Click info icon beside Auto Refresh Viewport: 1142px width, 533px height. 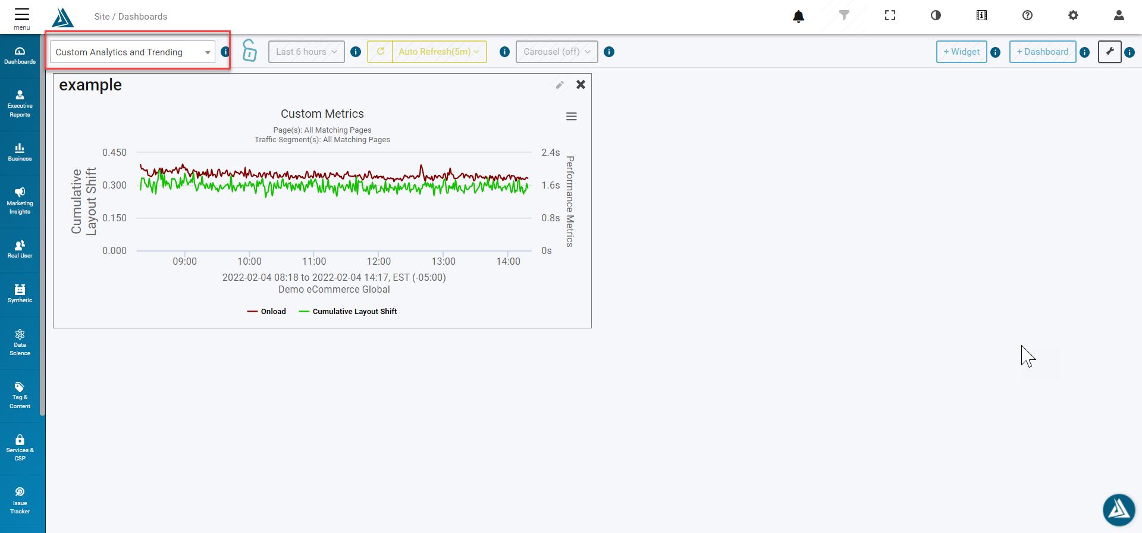click(x=504, y=52)
